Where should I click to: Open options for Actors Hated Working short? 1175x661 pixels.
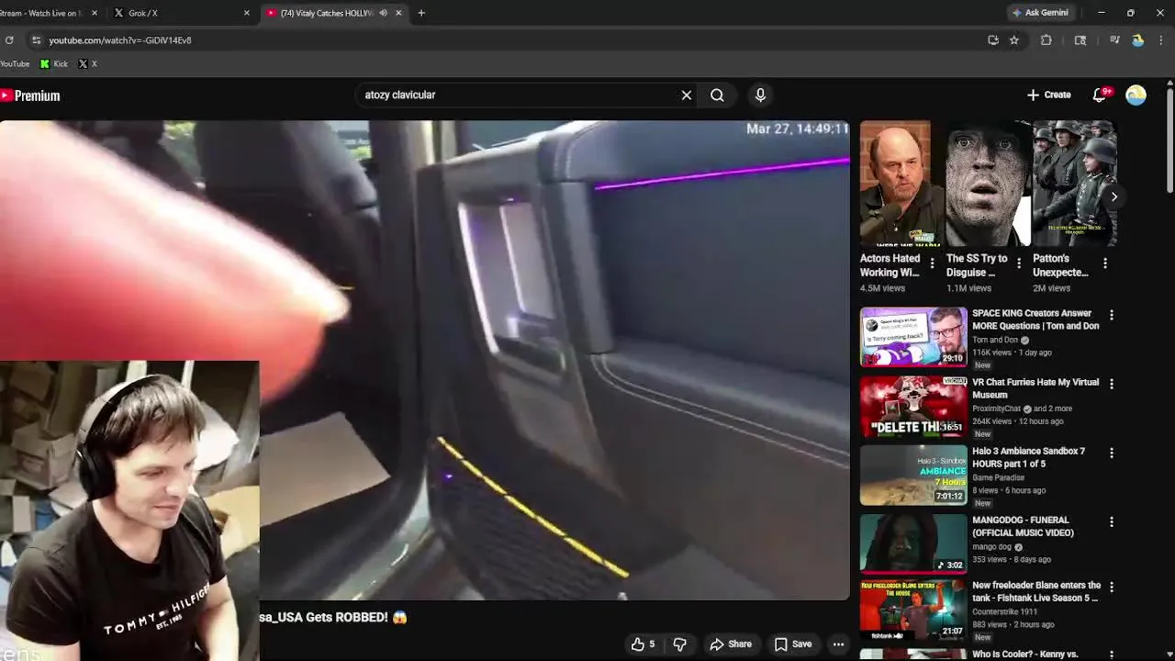(x=932, y=263)
